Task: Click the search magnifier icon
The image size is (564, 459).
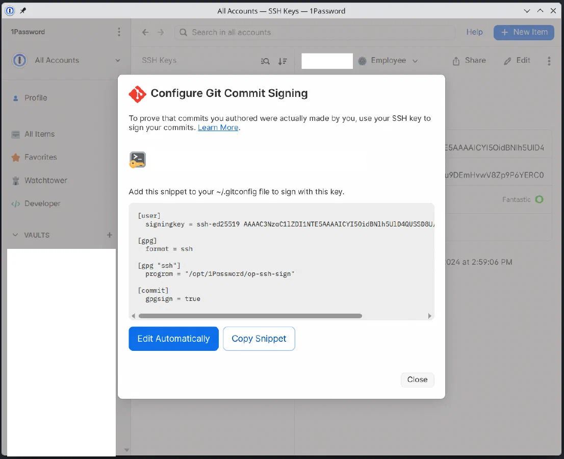Action: 184,32
